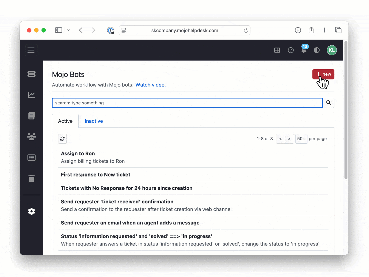Click the 50 per page field
Viewport: 369px width, 277px height.
point(301,138)
